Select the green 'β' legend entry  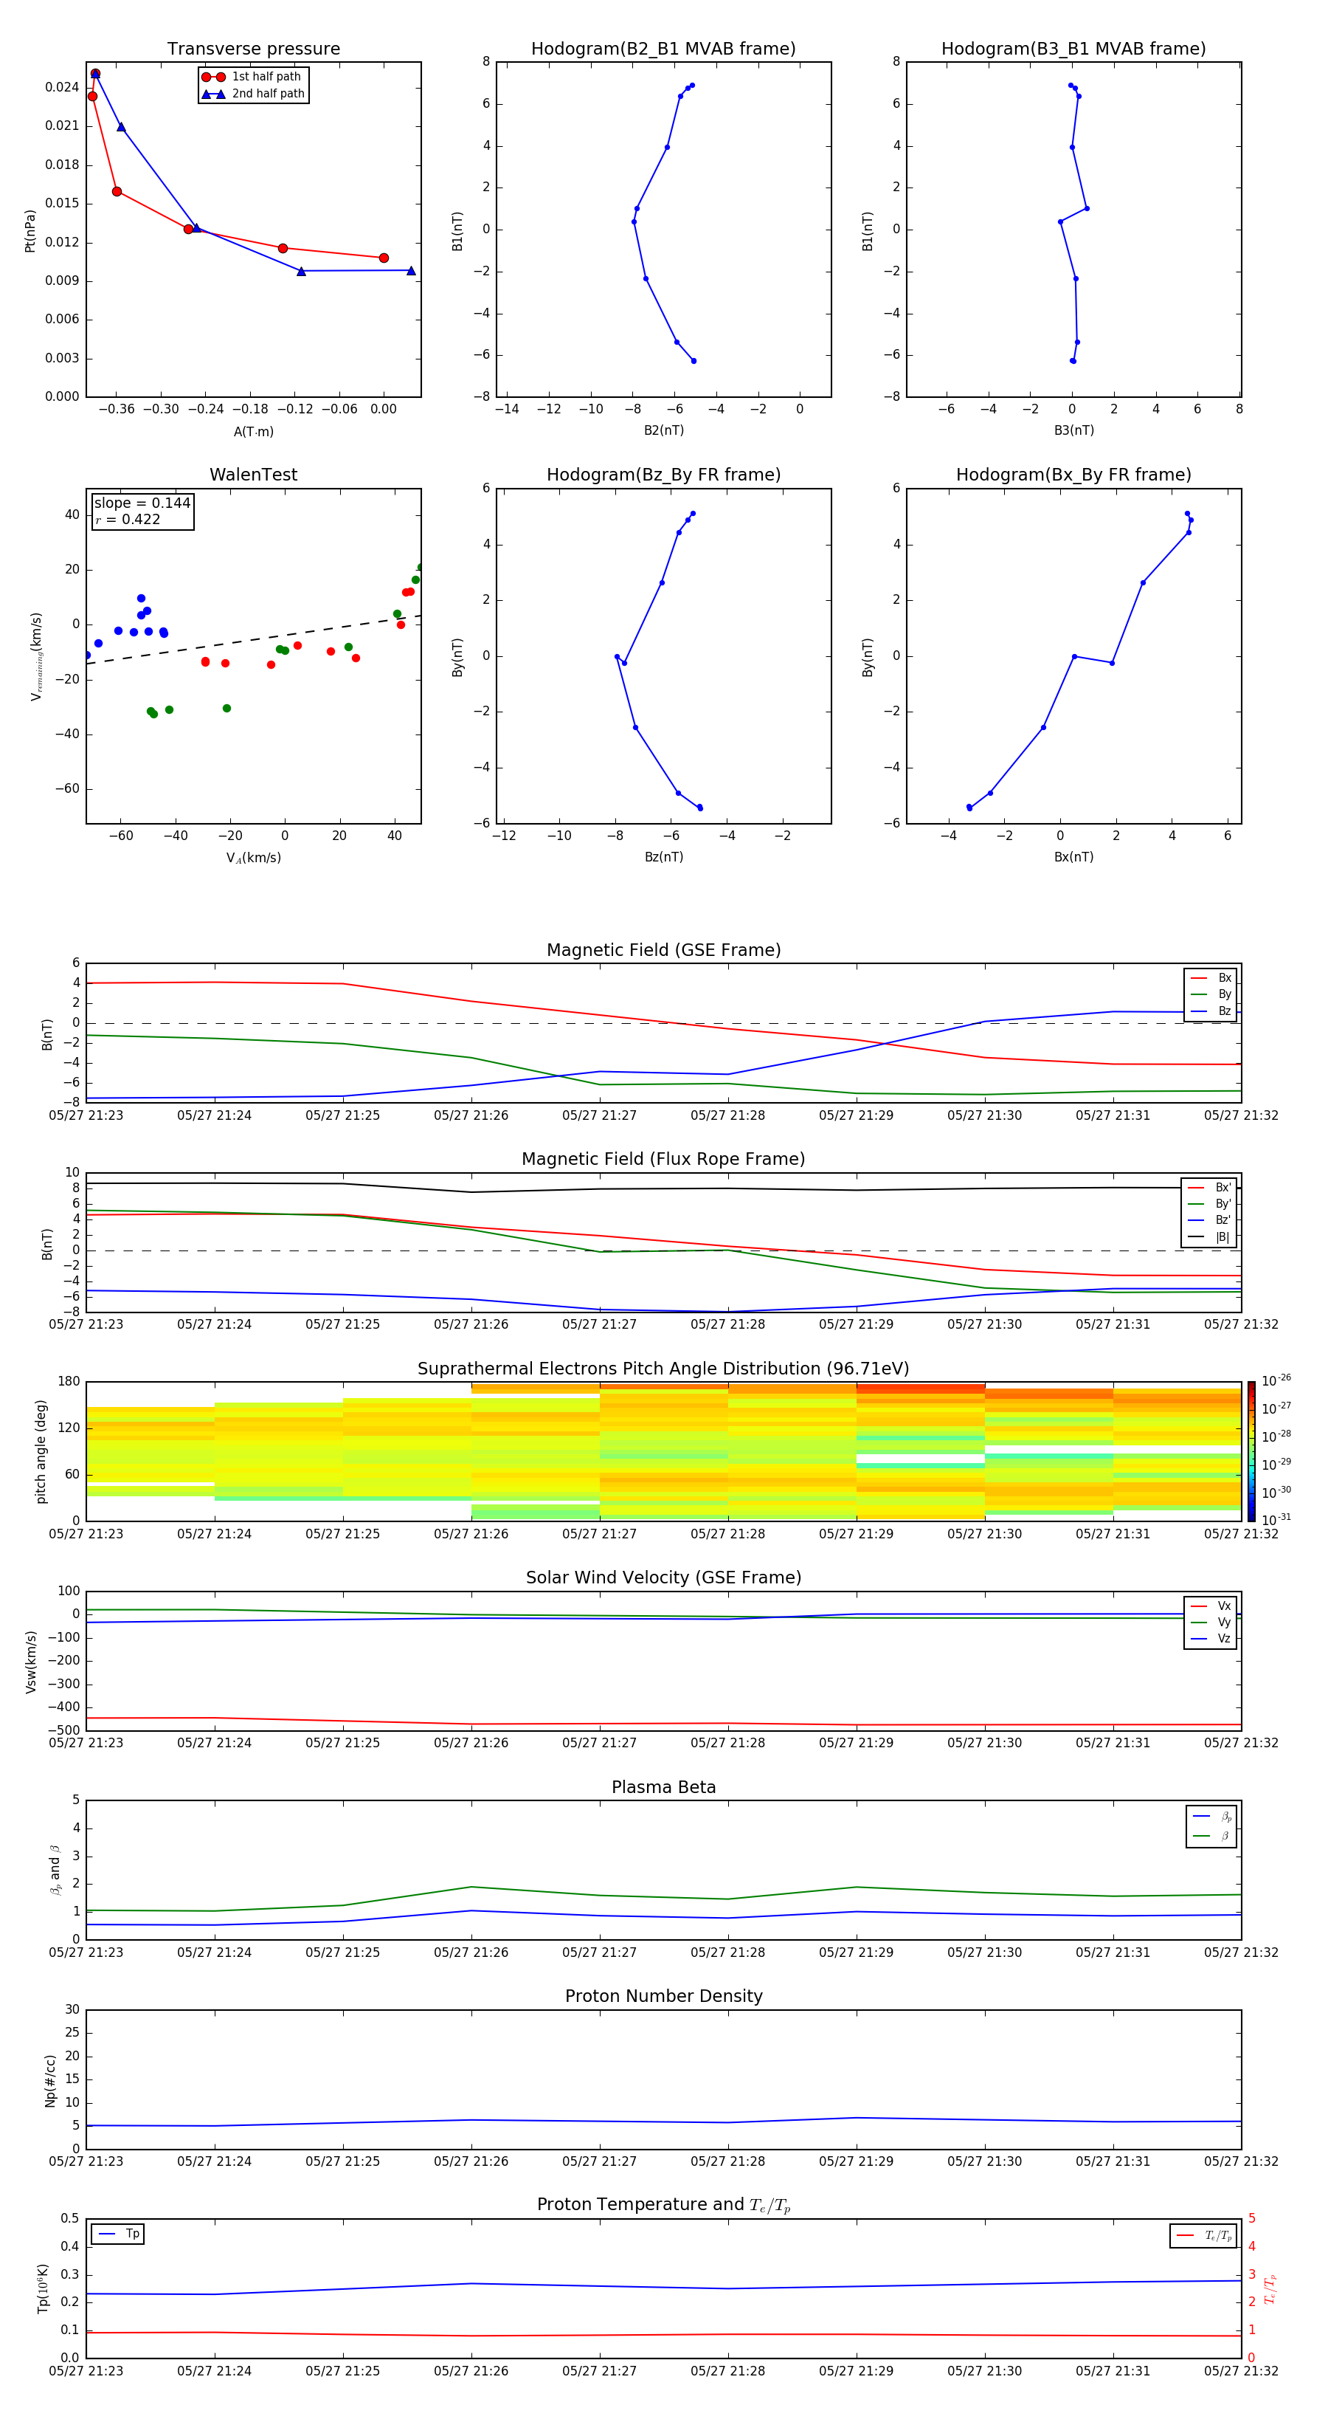coord(1213,1836)
